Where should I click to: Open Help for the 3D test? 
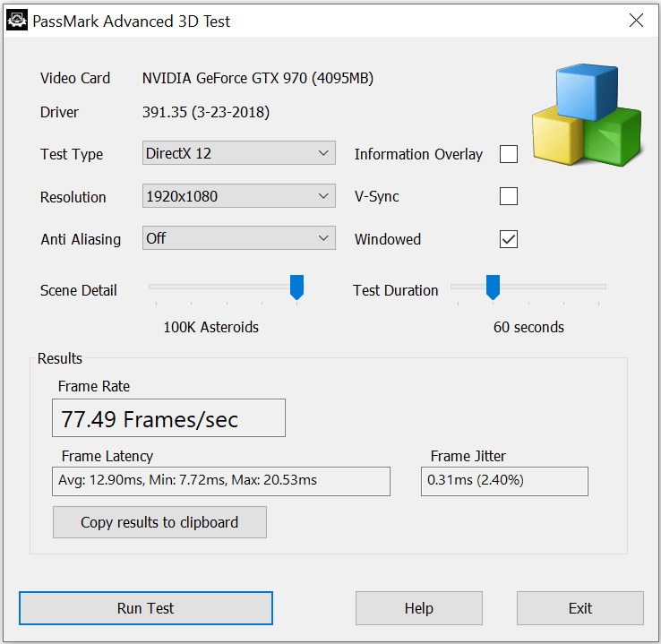tap(419, 608)
